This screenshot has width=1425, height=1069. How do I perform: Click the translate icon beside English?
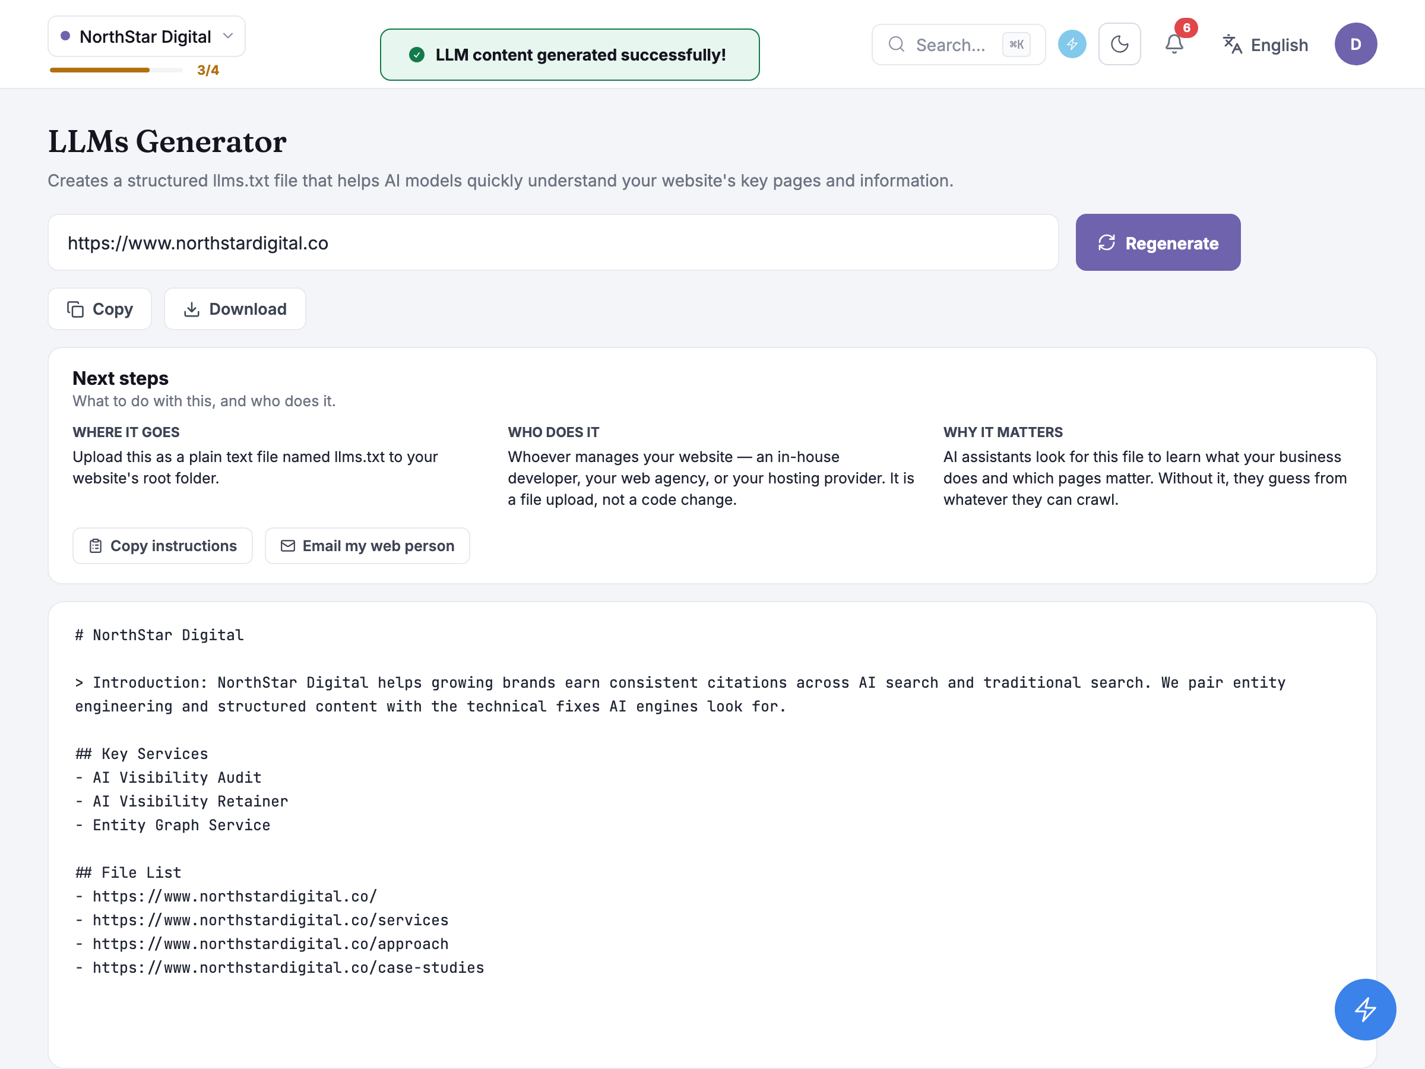pos(1233,45)
